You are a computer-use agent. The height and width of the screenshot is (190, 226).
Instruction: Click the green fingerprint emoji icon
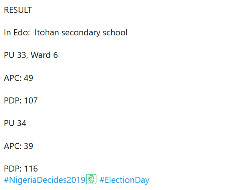pos(92,179)
